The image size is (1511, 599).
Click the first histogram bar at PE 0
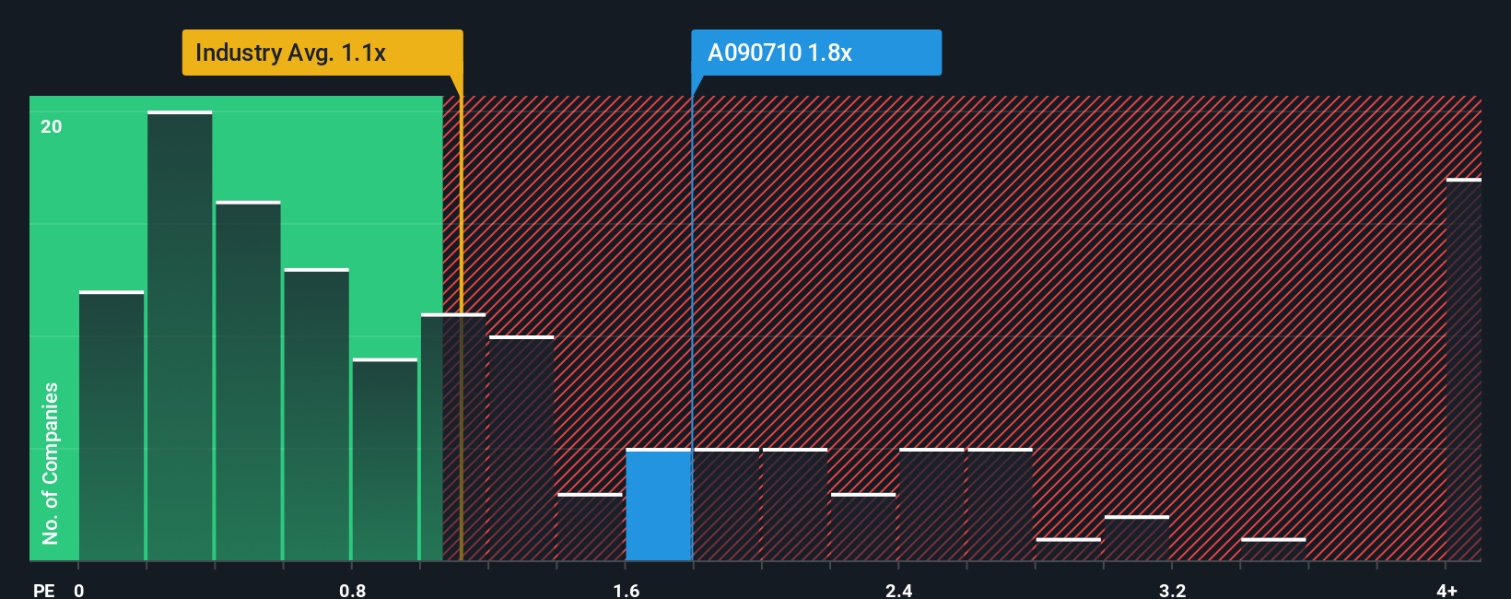111,426
